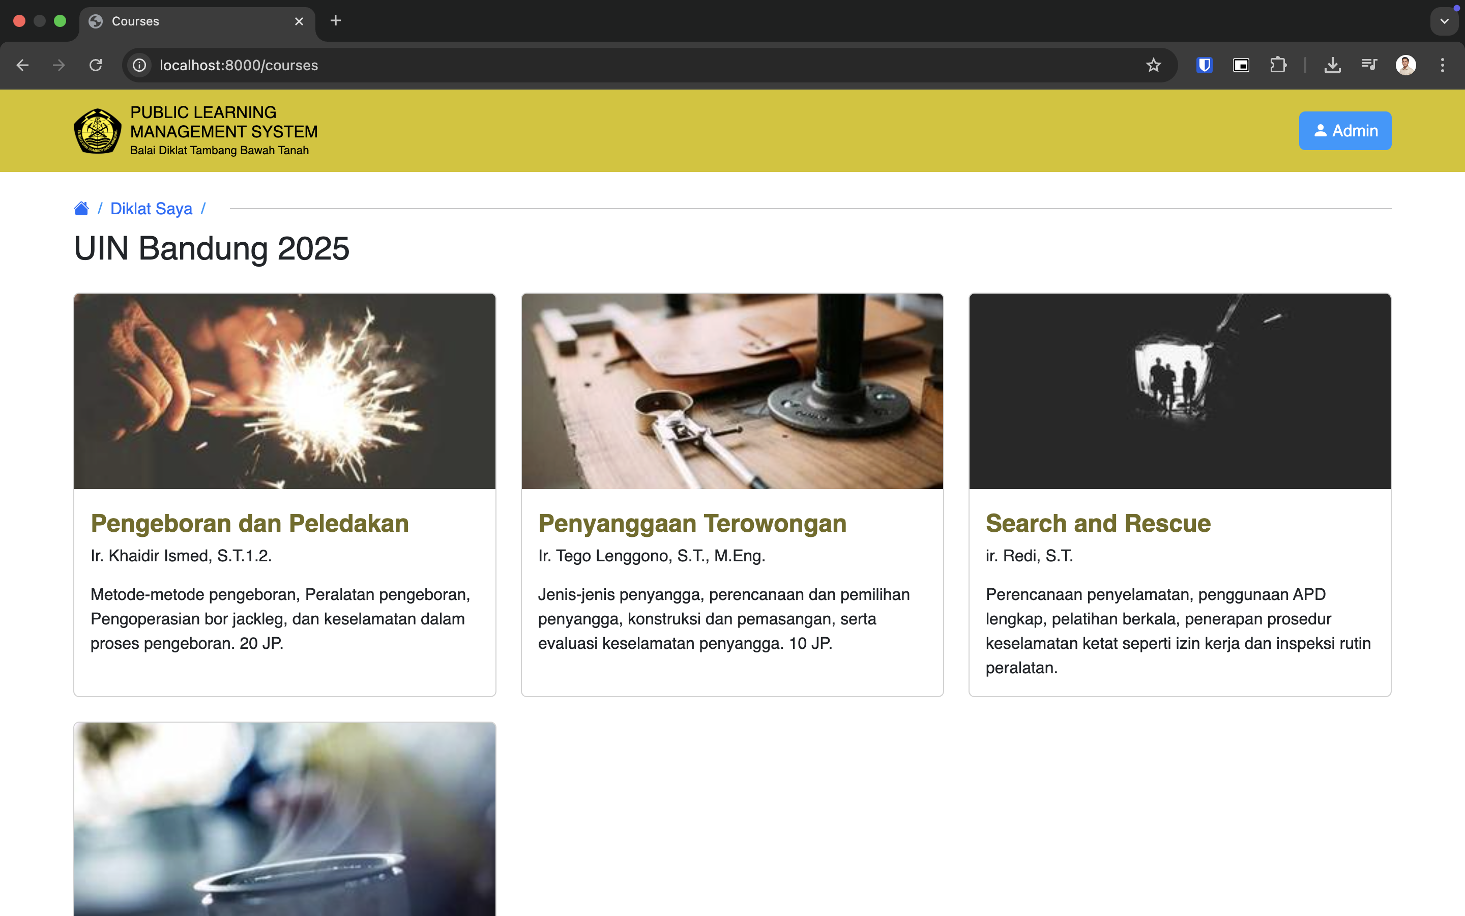
Task: Click the Search and Rescue tunnel thumbnail
Action: 1179,391
